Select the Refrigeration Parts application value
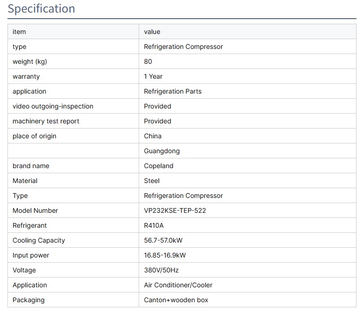Screen dimensions: 363x312 pos(173,91)
